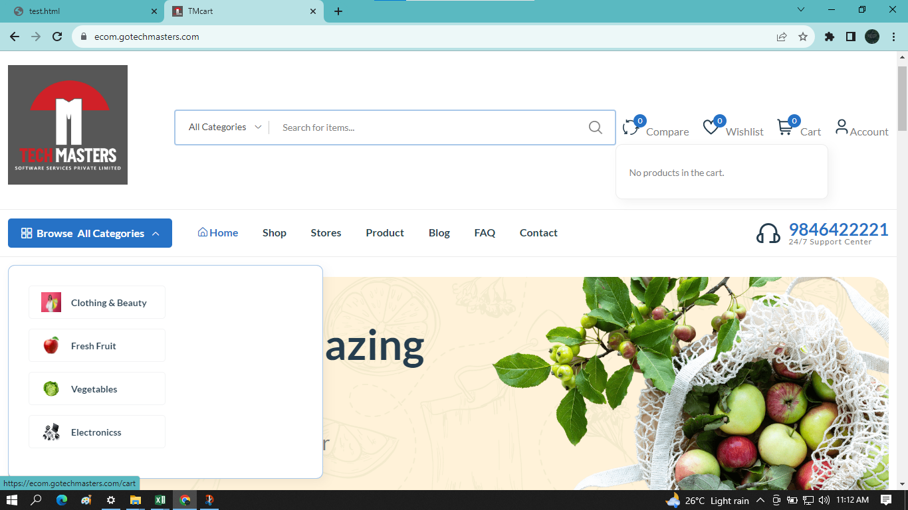908x510 pixels.
Task: Open Chrome's tab search chevron
Action: tap(801, 10)
